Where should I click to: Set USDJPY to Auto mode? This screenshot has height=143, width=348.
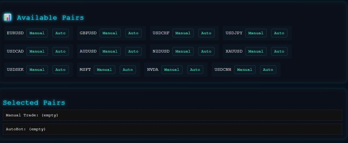[279, 33]
